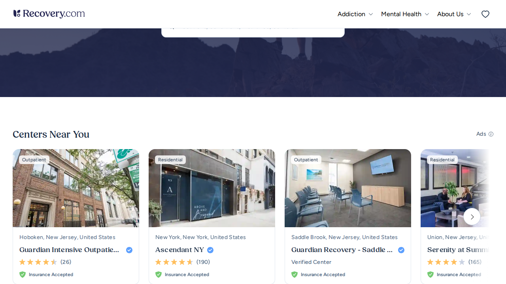Screen dimensions: 506x284
Task: Click the (165) review count
Action: tap(475, 262)
